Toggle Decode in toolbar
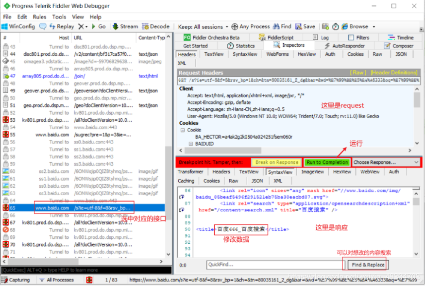This screenshot has height=286, width=425. [x=156, y=26]
